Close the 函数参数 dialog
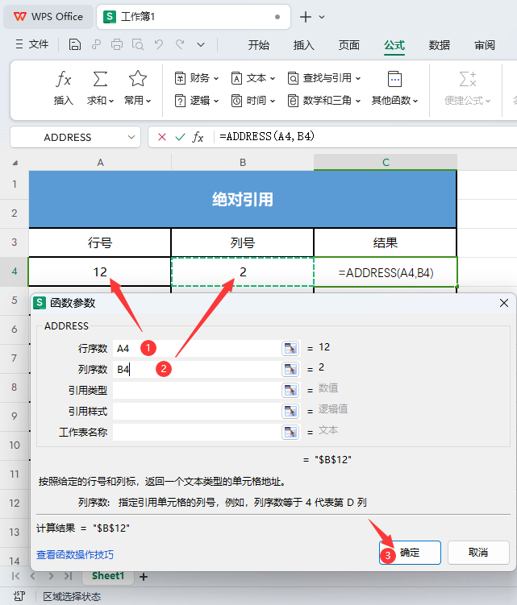The width and height of the screenshot is (517, 605). tap(504, 303)
